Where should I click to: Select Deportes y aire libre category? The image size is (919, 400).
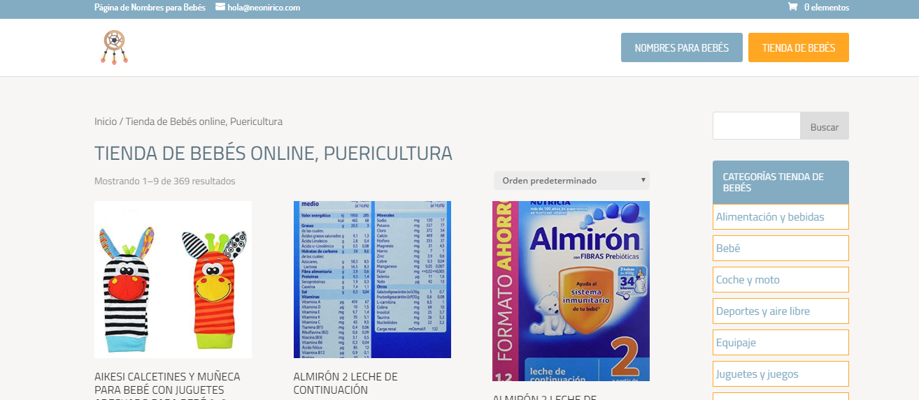coord(781,311)
